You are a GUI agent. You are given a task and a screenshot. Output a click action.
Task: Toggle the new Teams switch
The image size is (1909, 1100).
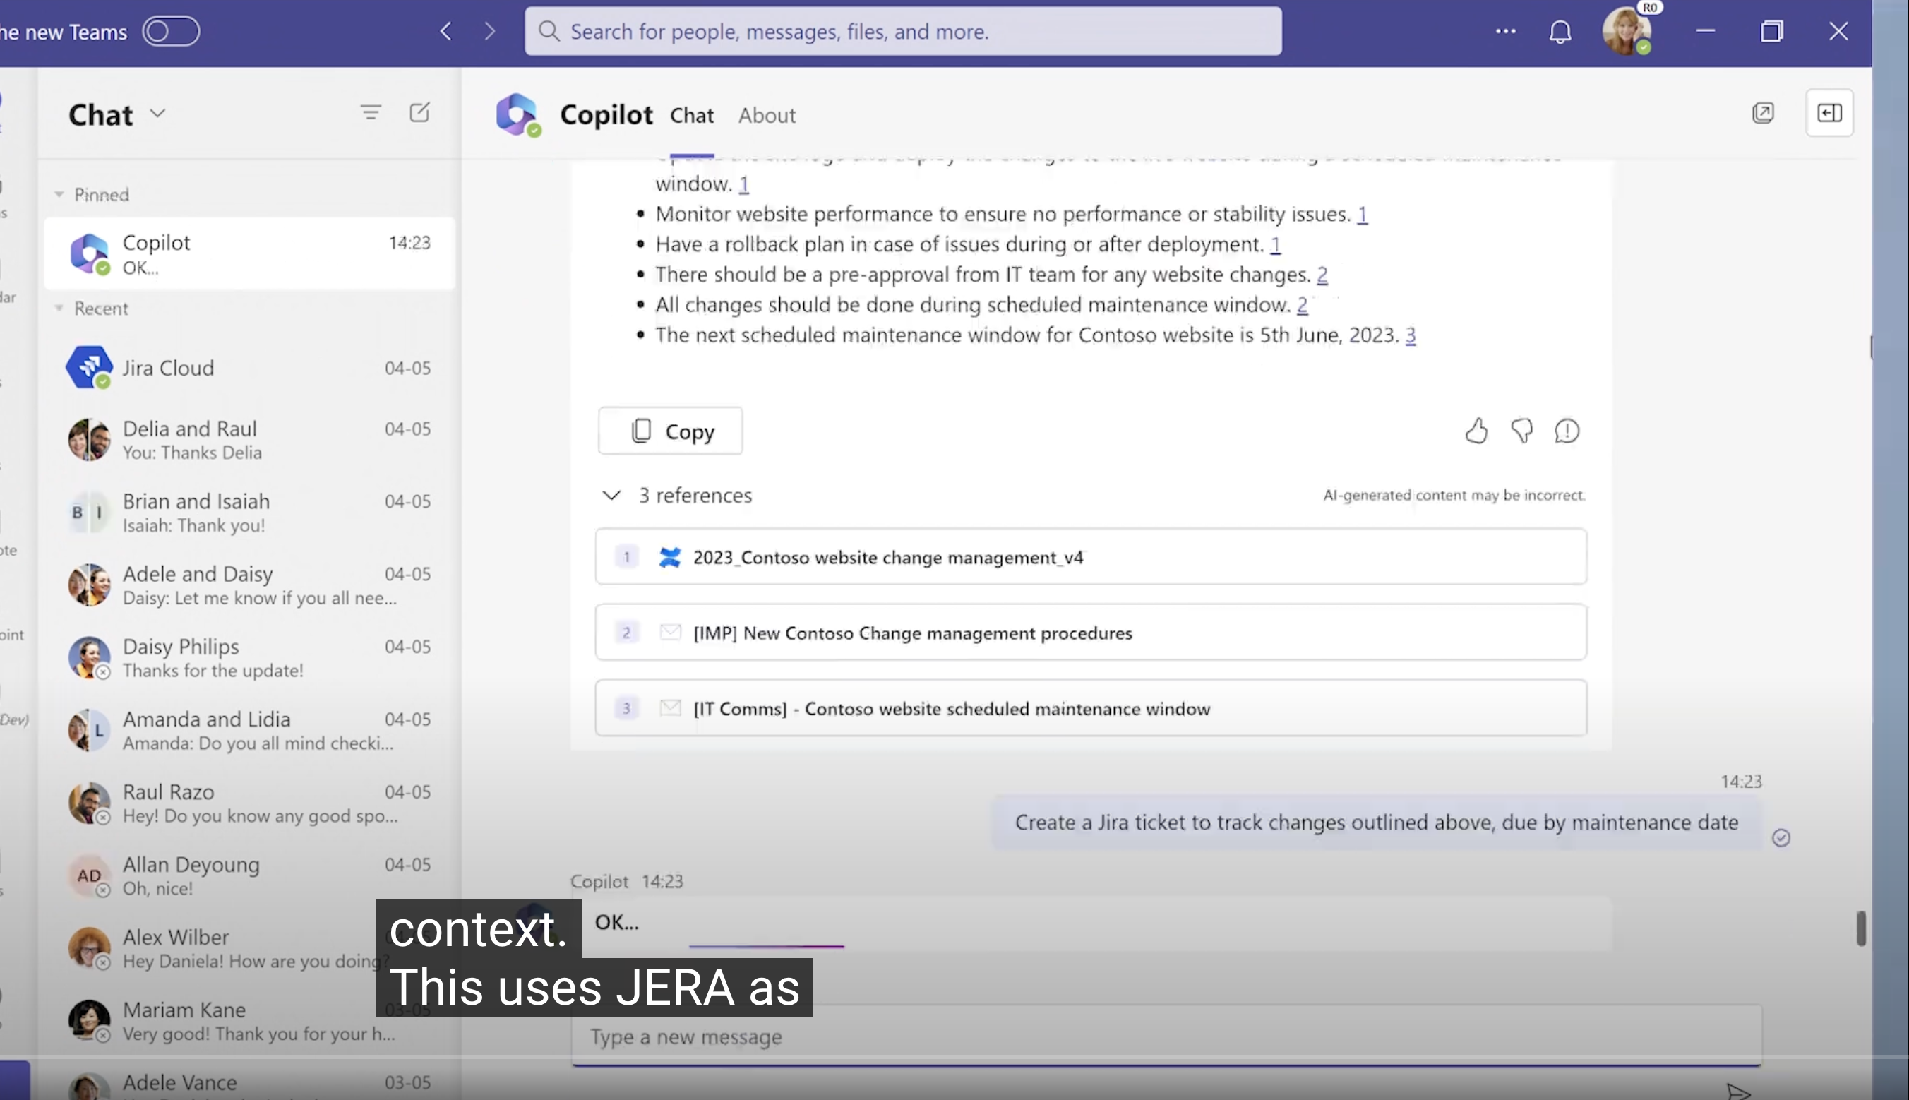[x=171, y=32]
